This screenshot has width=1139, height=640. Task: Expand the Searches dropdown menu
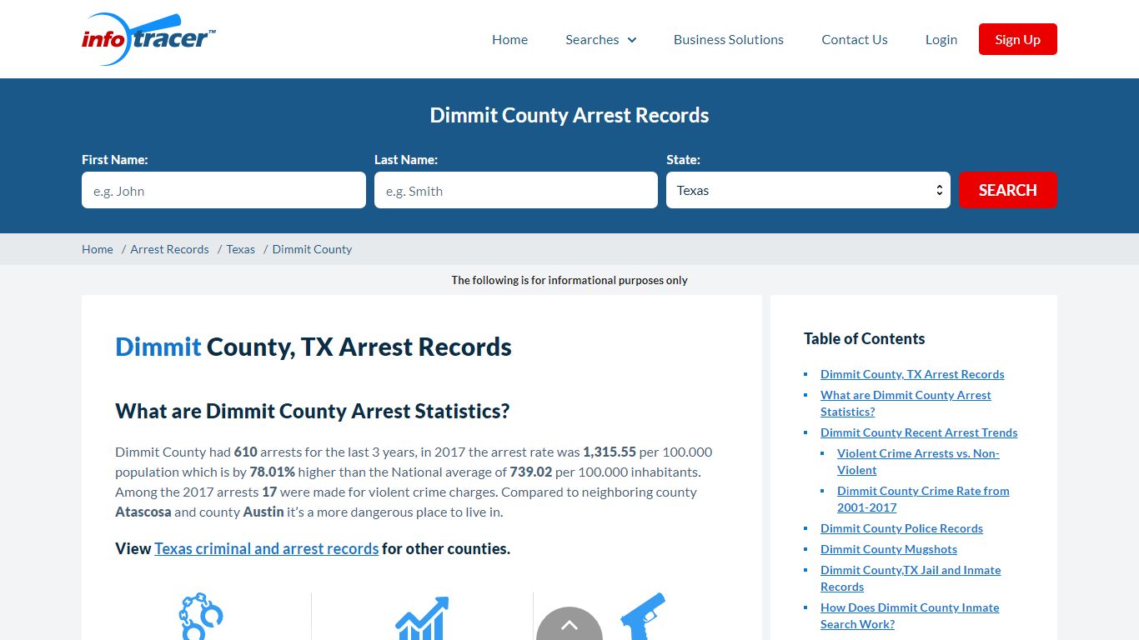tap(600, 39)
